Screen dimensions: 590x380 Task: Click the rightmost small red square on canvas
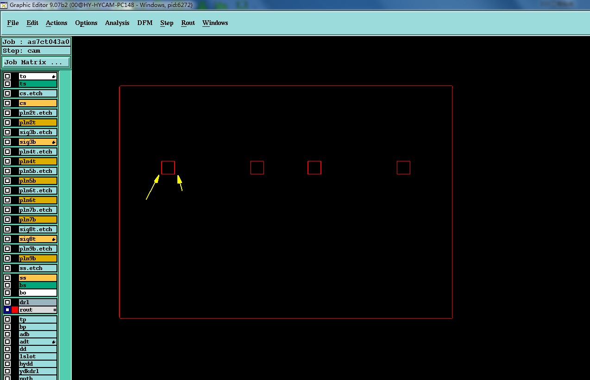tap(403, 167)
